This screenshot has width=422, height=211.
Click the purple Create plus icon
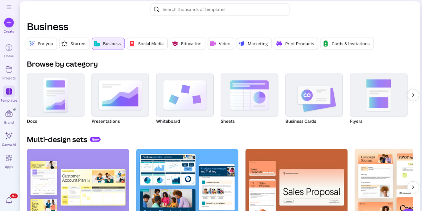point(9,22)
